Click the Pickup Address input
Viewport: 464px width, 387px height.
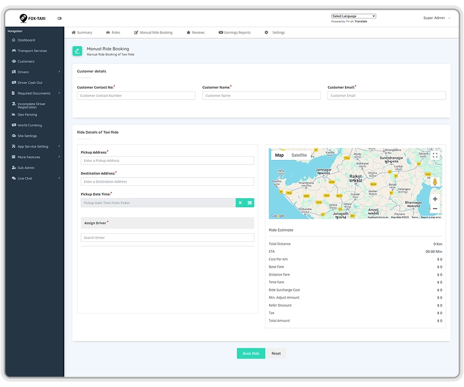point(168,161)
